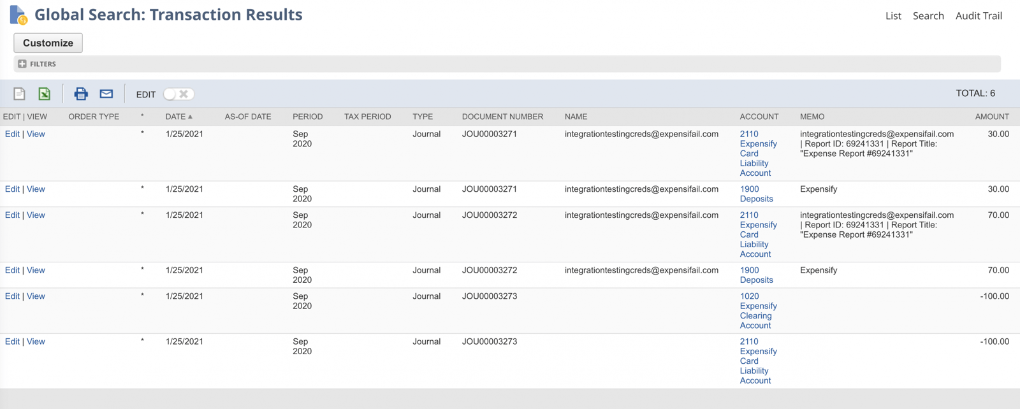Toggle the Edit inline switch
Viewport: 1020px width, 409px height.
178,94
